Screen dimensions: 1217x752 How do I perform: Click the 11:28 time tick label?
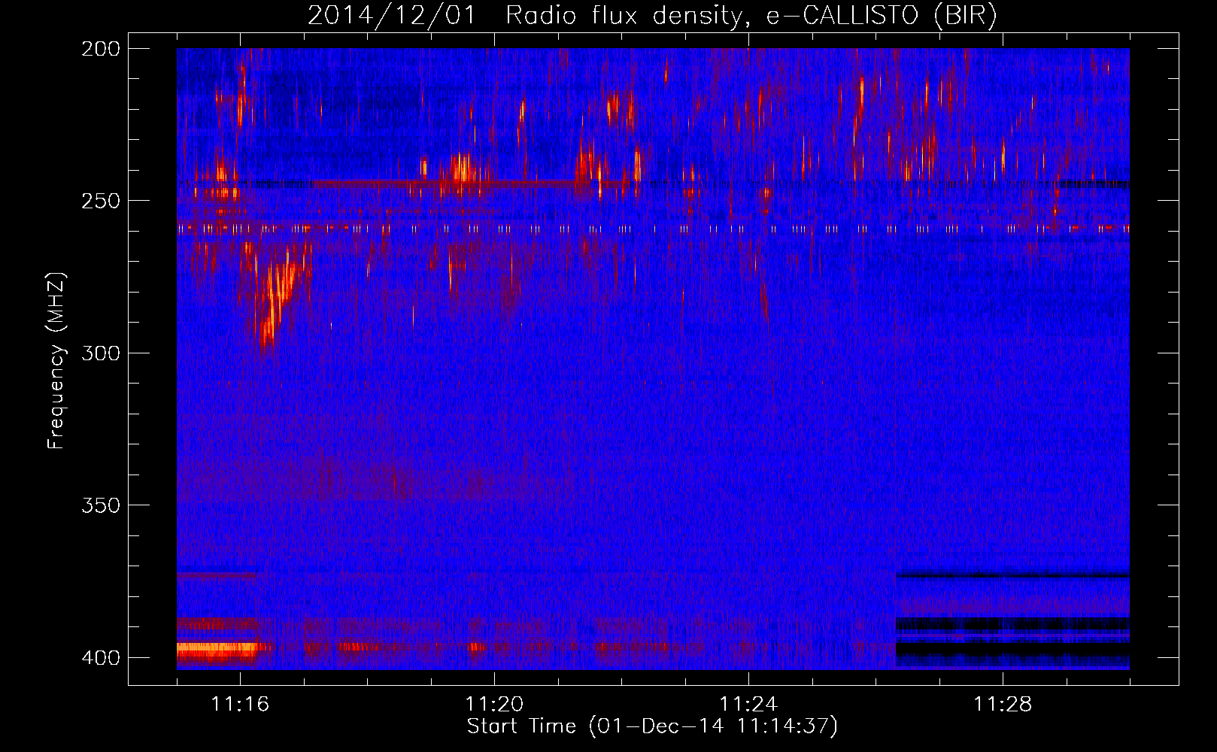pyautogui.click(x=1003, y=705)
